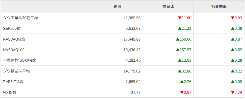Click the green up triangle beside 21.22
Viewport: 245px width, 99px height.
[x=180, y=28]
